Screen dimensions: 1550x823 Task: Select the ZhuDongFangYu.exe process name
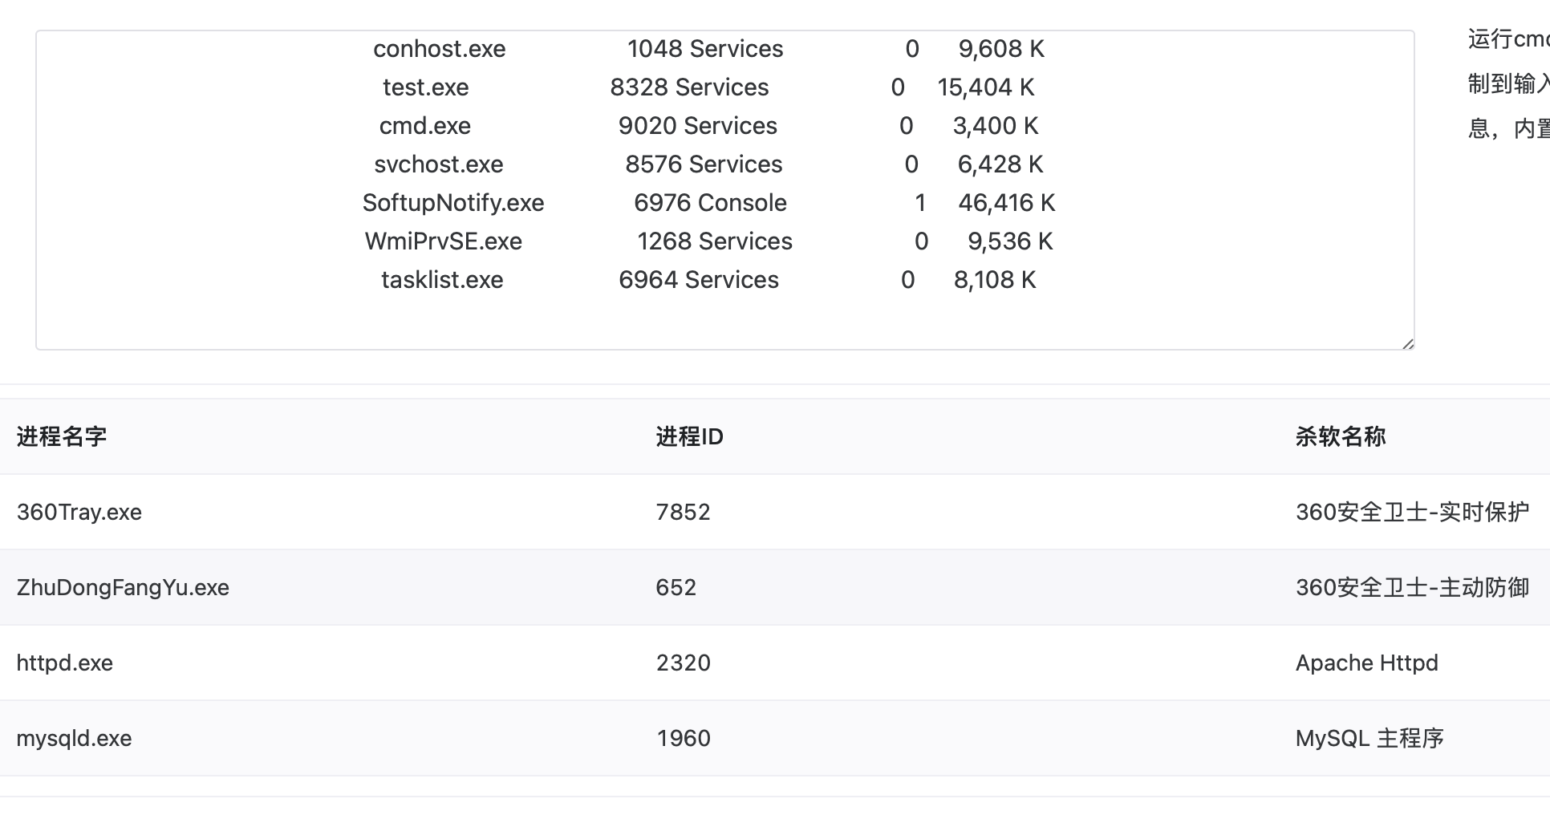pyautogui.click(x=123, y=587)
